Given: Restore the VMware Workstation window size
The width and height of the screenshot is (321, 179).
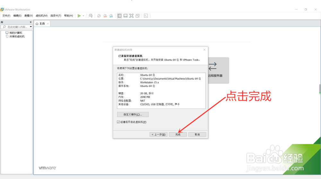Looking at the screenshot, I should [306, 10].
